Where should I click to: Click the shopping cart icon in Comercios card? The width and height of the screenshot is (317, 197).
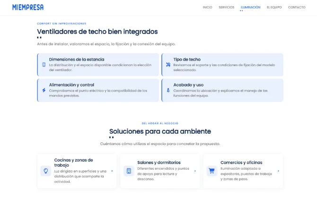click(211, 171)
